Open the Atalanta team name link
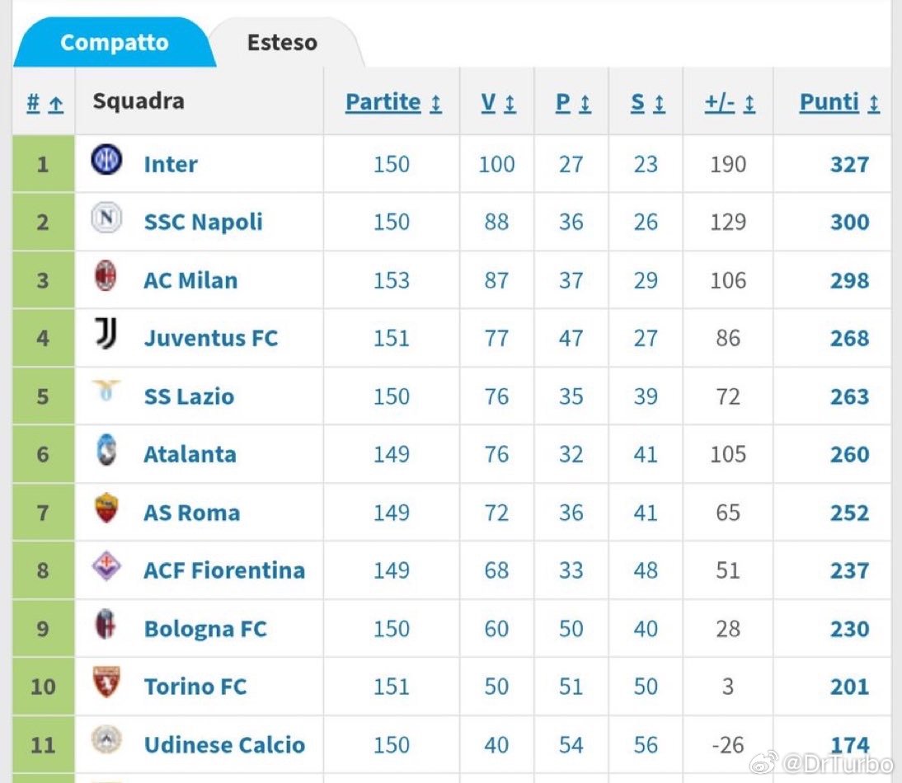Screen dimensions: 902x783 click(x=190, y=455)
